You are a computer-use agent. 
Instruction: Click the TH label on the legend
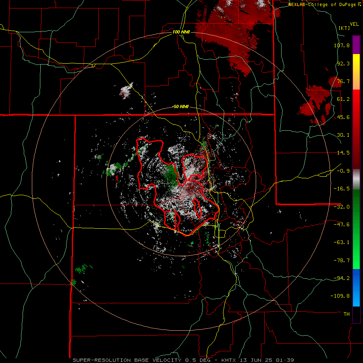coord(346,314)
